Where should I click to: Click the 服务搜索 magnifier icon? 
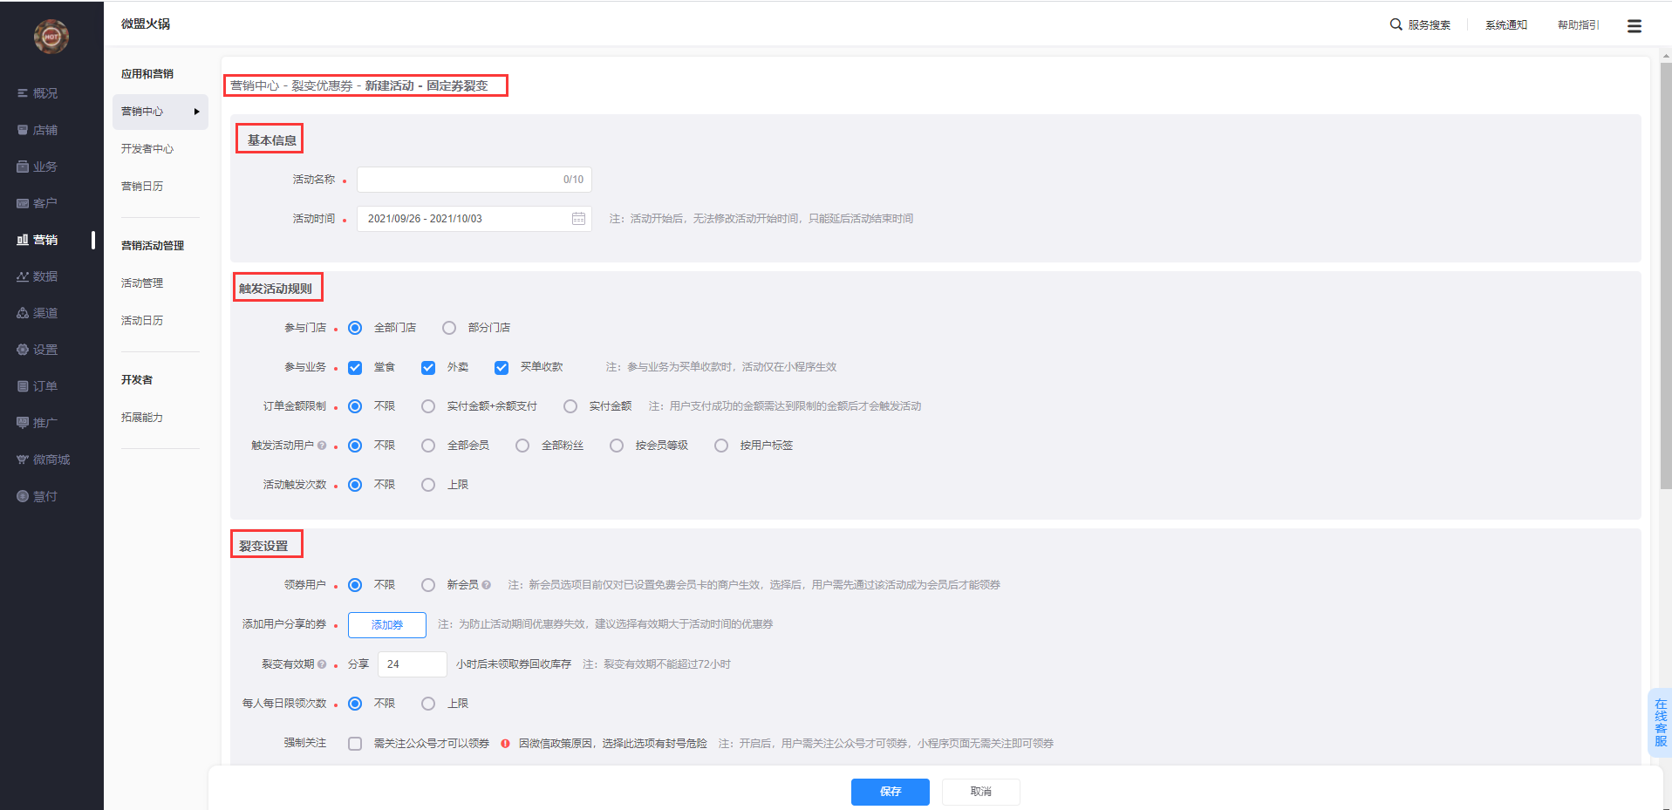[1396, 24]
